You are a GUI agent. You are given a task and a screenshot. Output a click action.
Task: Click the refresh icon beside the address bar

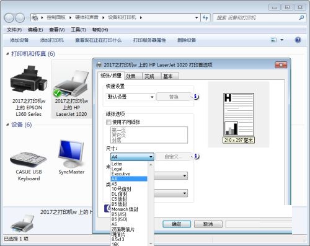[x=205, y=18]
